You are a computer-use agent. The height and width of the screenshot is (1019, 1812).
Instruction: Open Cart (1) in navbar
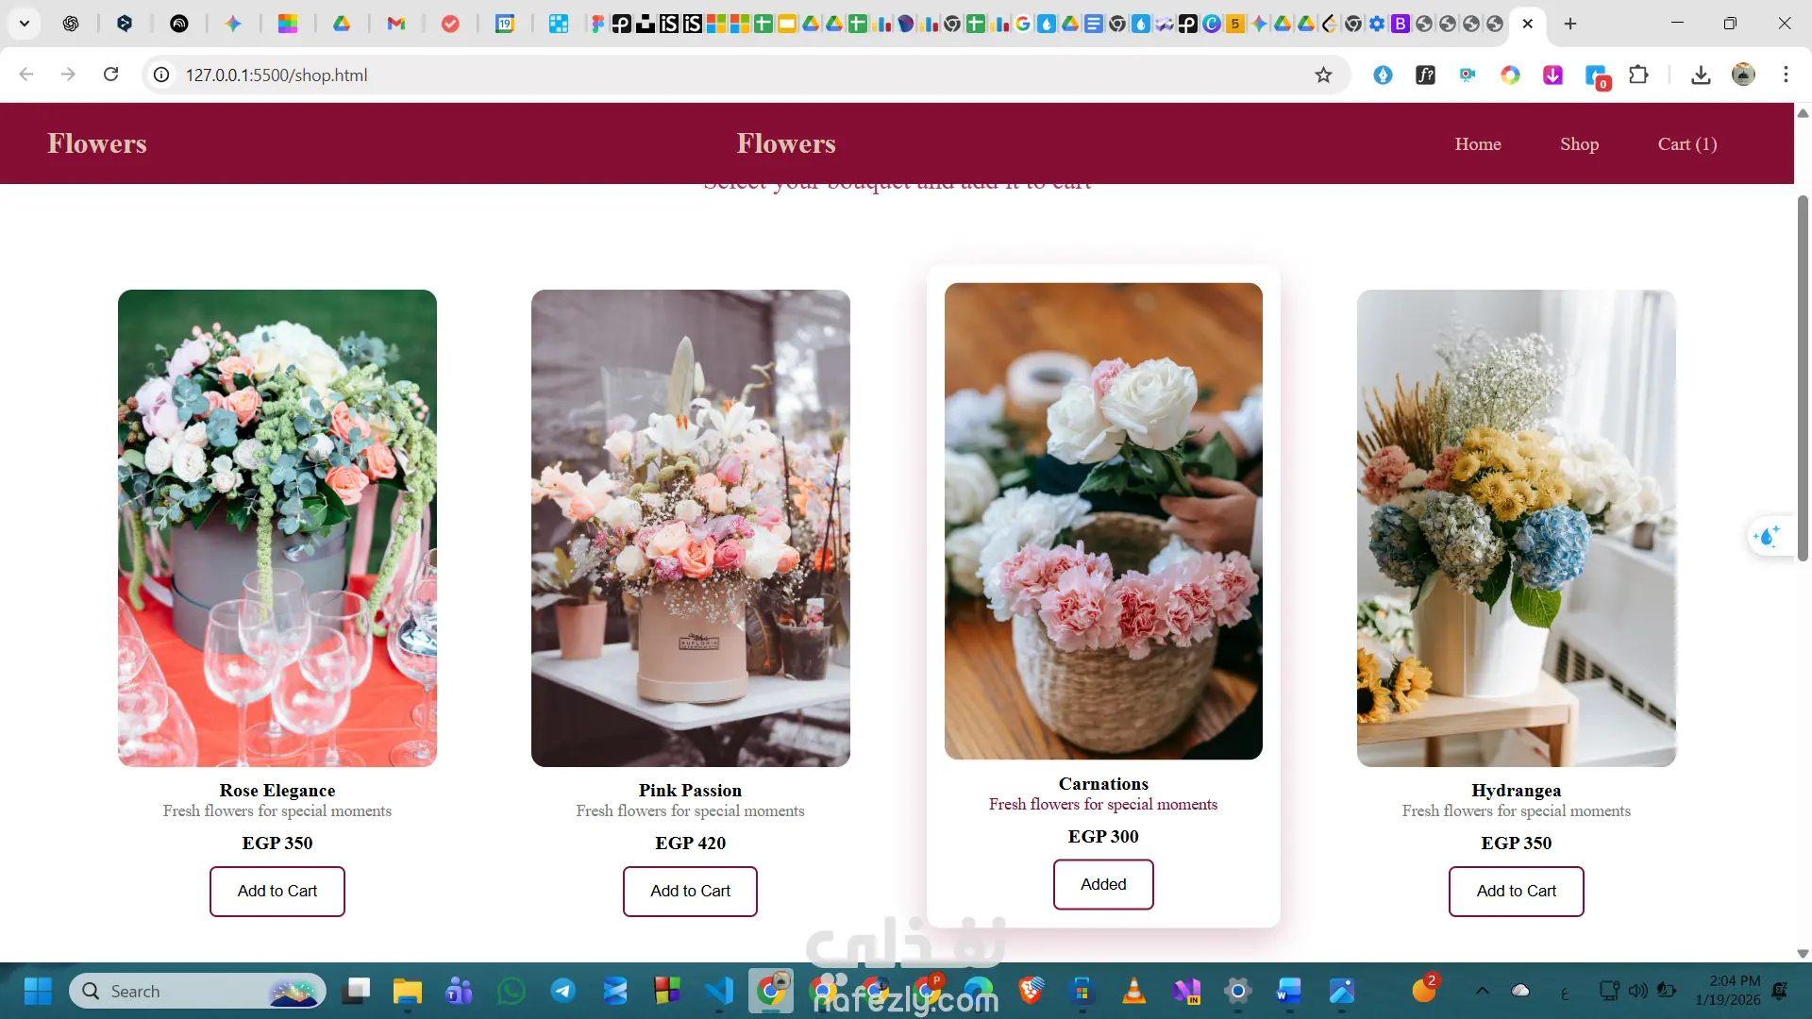click(x=1686, y=144)
